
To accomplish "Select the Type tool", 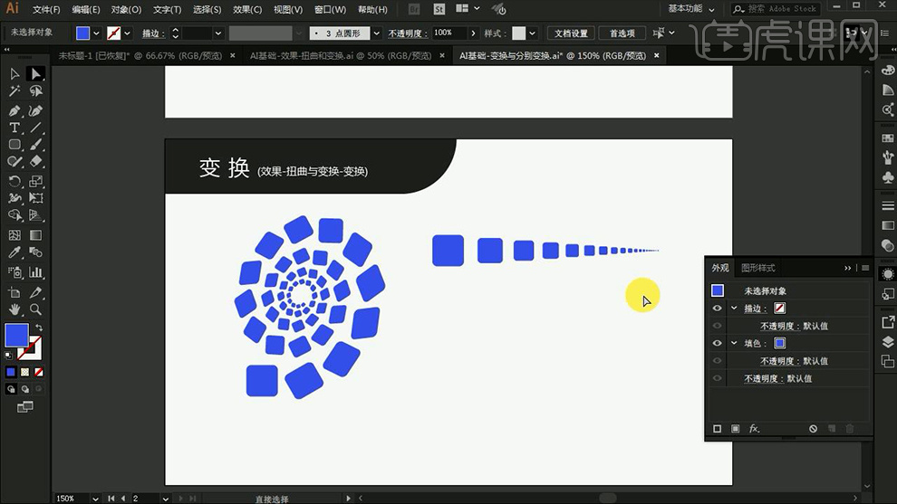I will [x=14, y=128].
